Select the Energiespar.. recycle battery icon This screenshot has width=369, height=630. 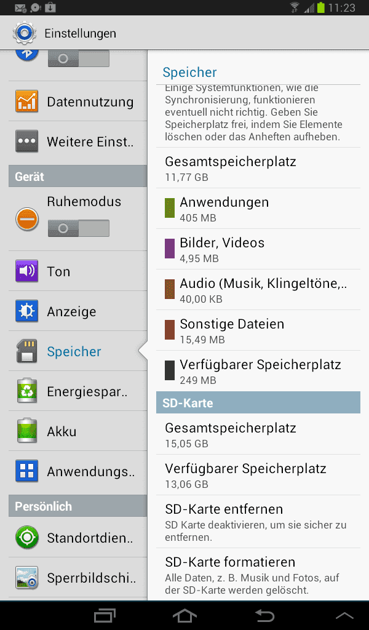pyautogui.click(x=26, y=391)
